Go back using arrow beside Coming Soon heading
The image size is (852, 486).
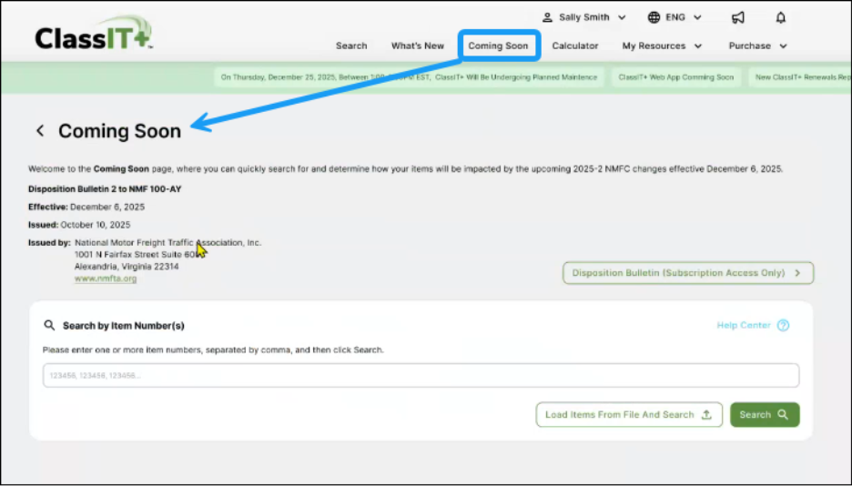coord(40,131)
